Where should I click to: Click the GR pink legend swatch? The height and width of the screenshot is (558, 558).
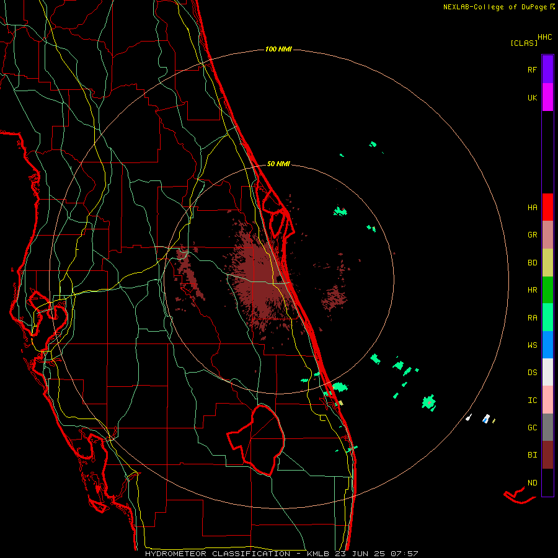[547, 235]
